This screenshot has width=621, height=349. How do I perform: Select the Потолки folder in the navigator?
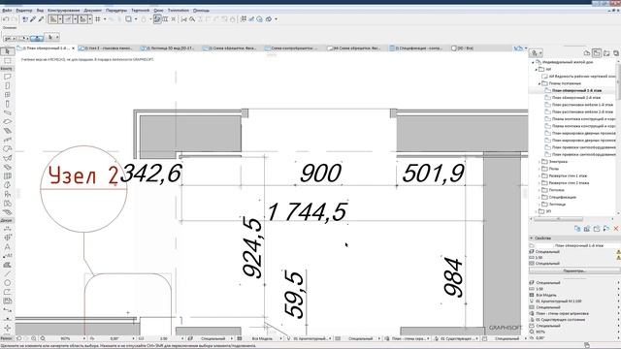tap(556, 190)
